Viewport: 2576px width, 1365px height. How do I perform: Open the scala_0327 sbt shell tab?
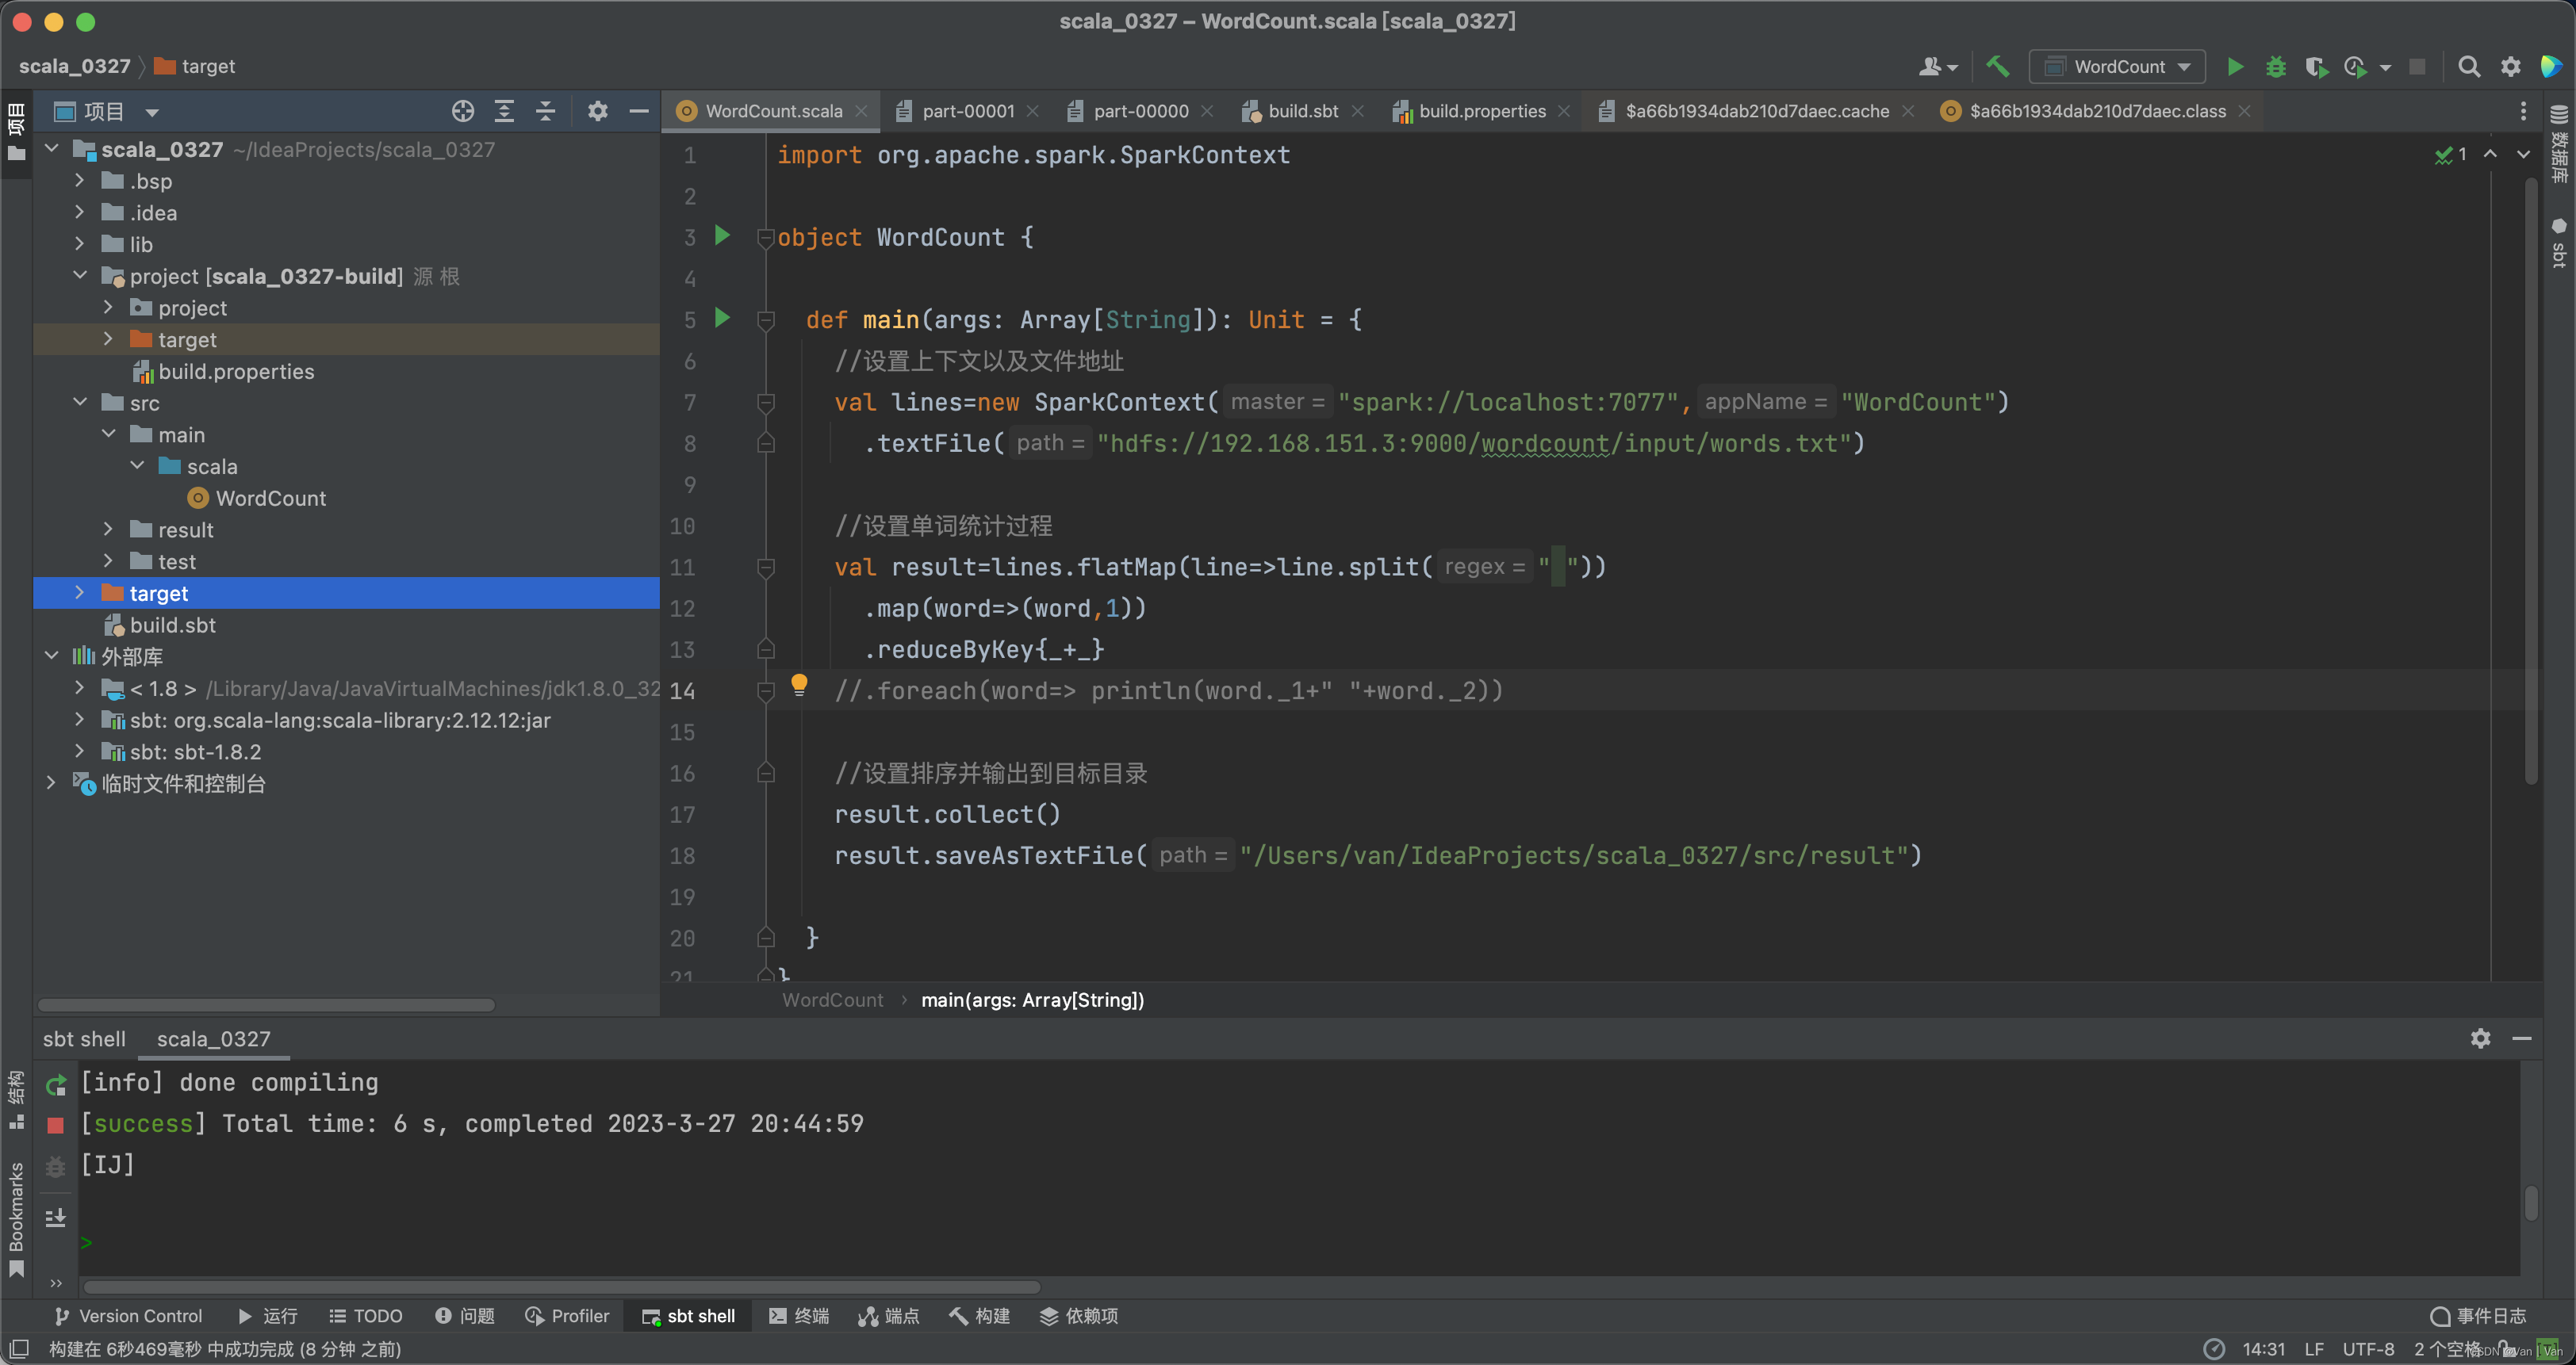214,1039
